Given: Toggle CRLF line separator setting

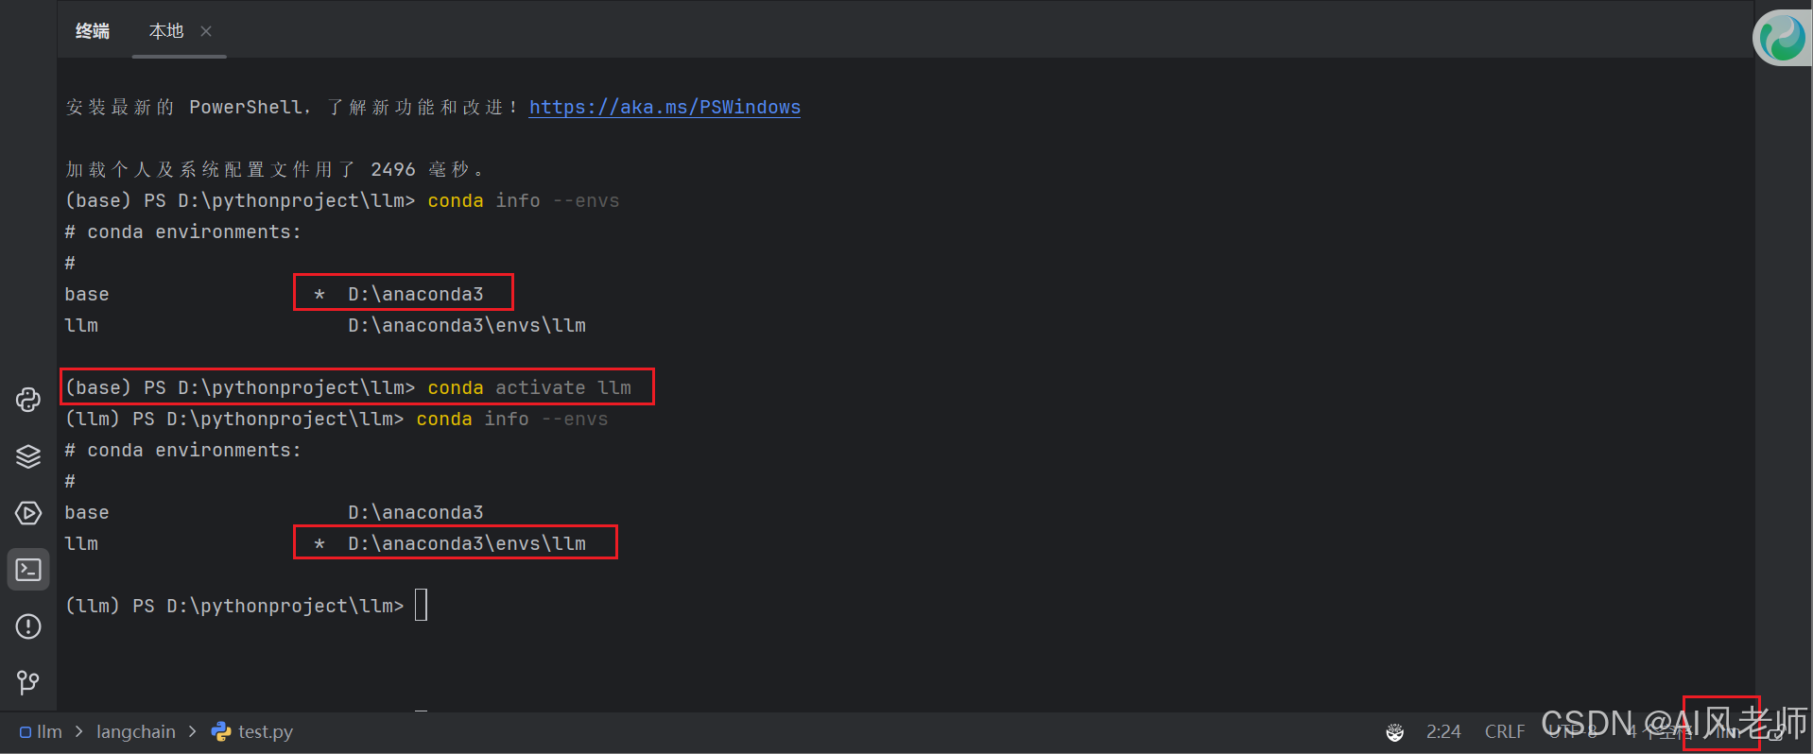Looking at the screenshot, I should 1504,731.
